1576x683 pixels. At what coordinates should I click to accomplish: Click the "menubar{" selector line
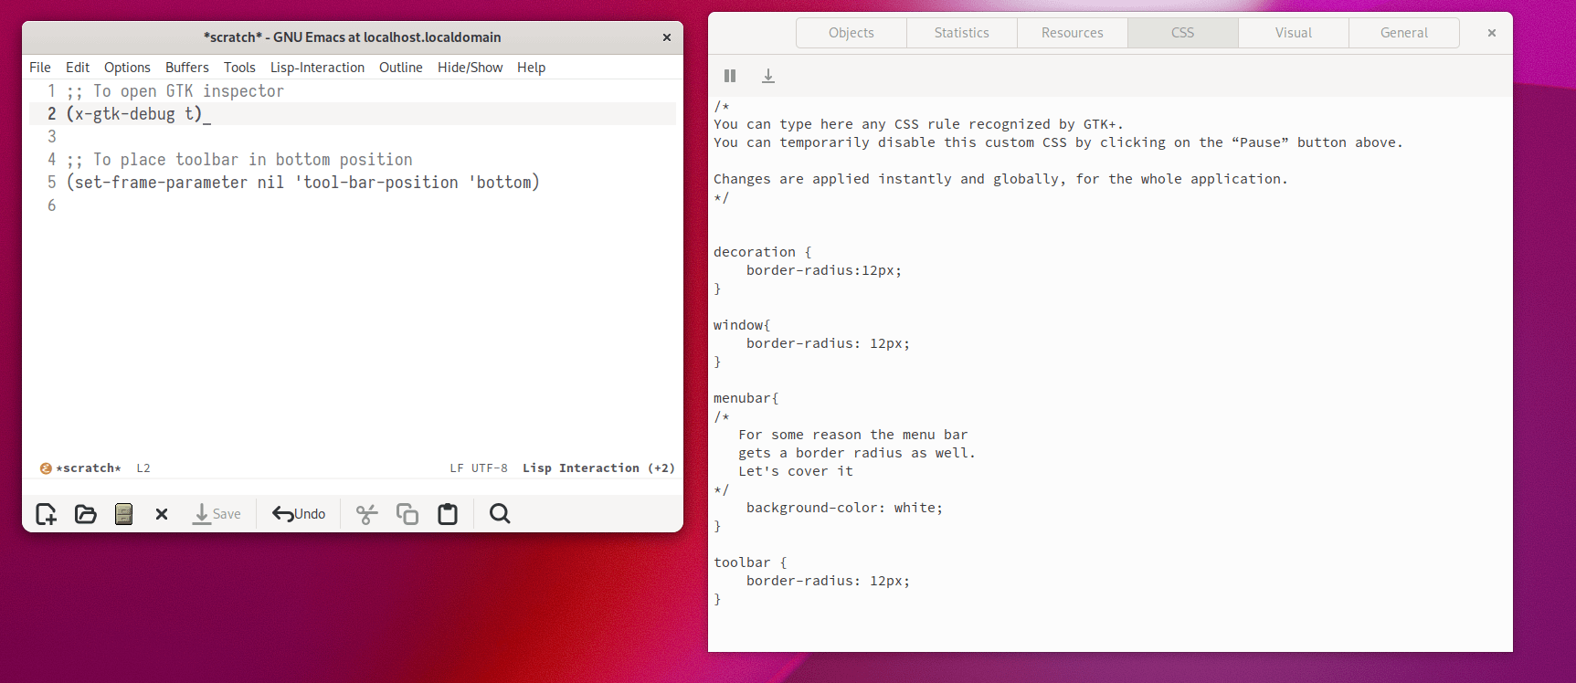(746, 398)
